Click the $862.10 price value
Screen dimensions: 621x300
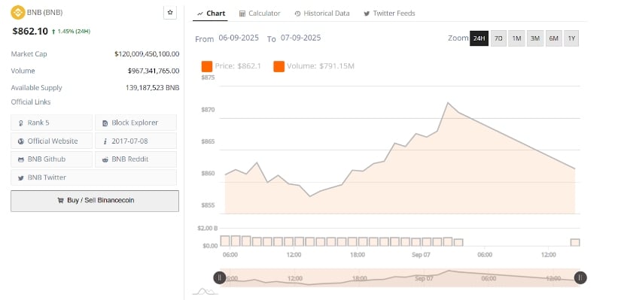click(30, 32)
